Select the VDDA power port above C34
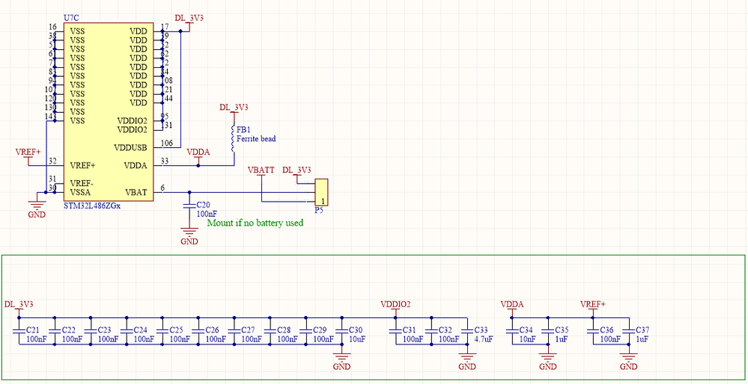 [x=512, y=309]
